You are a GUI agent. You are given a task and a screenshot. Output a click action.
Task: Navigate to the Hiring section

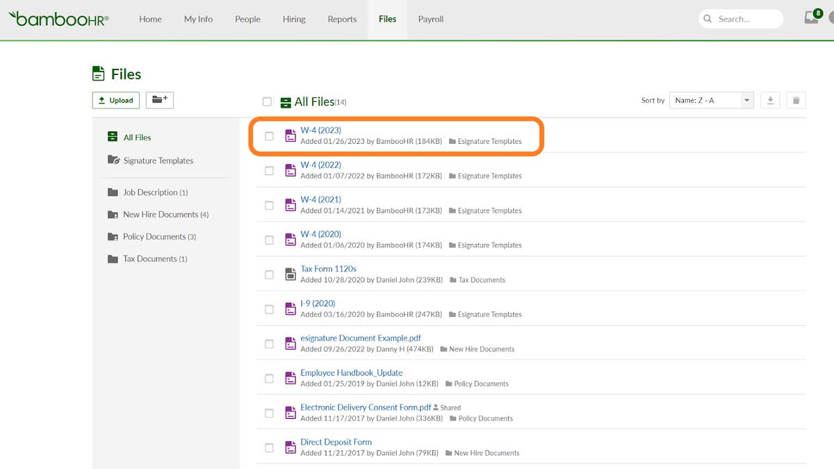click(x=293, y=19)
